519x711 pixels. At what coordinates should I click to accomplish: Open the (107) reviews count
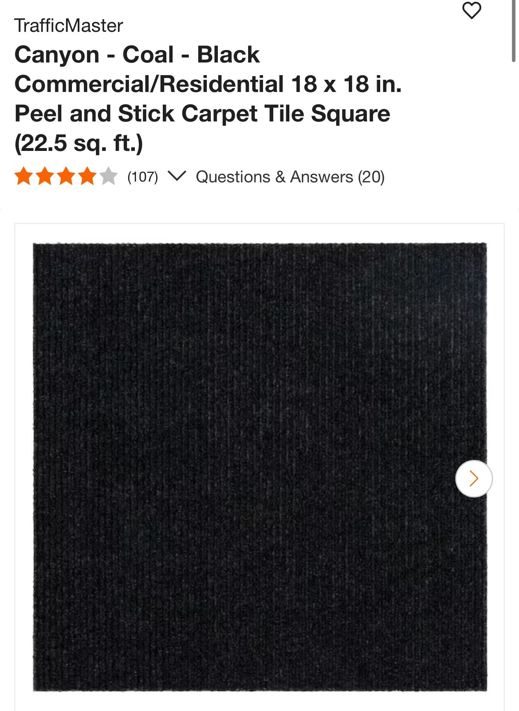pyautogui.click(x=142, y=177)
